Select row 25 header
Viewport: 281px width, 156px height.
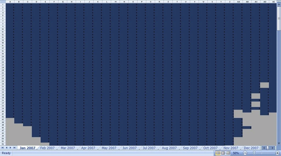pos(3,70)
